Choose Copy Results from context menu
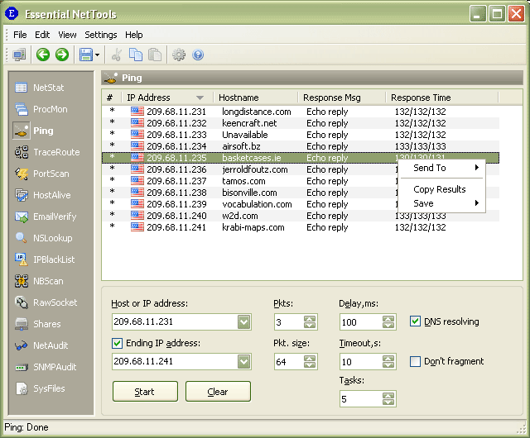530x438 pixels. pyautogui.click(x=440, y=189)
